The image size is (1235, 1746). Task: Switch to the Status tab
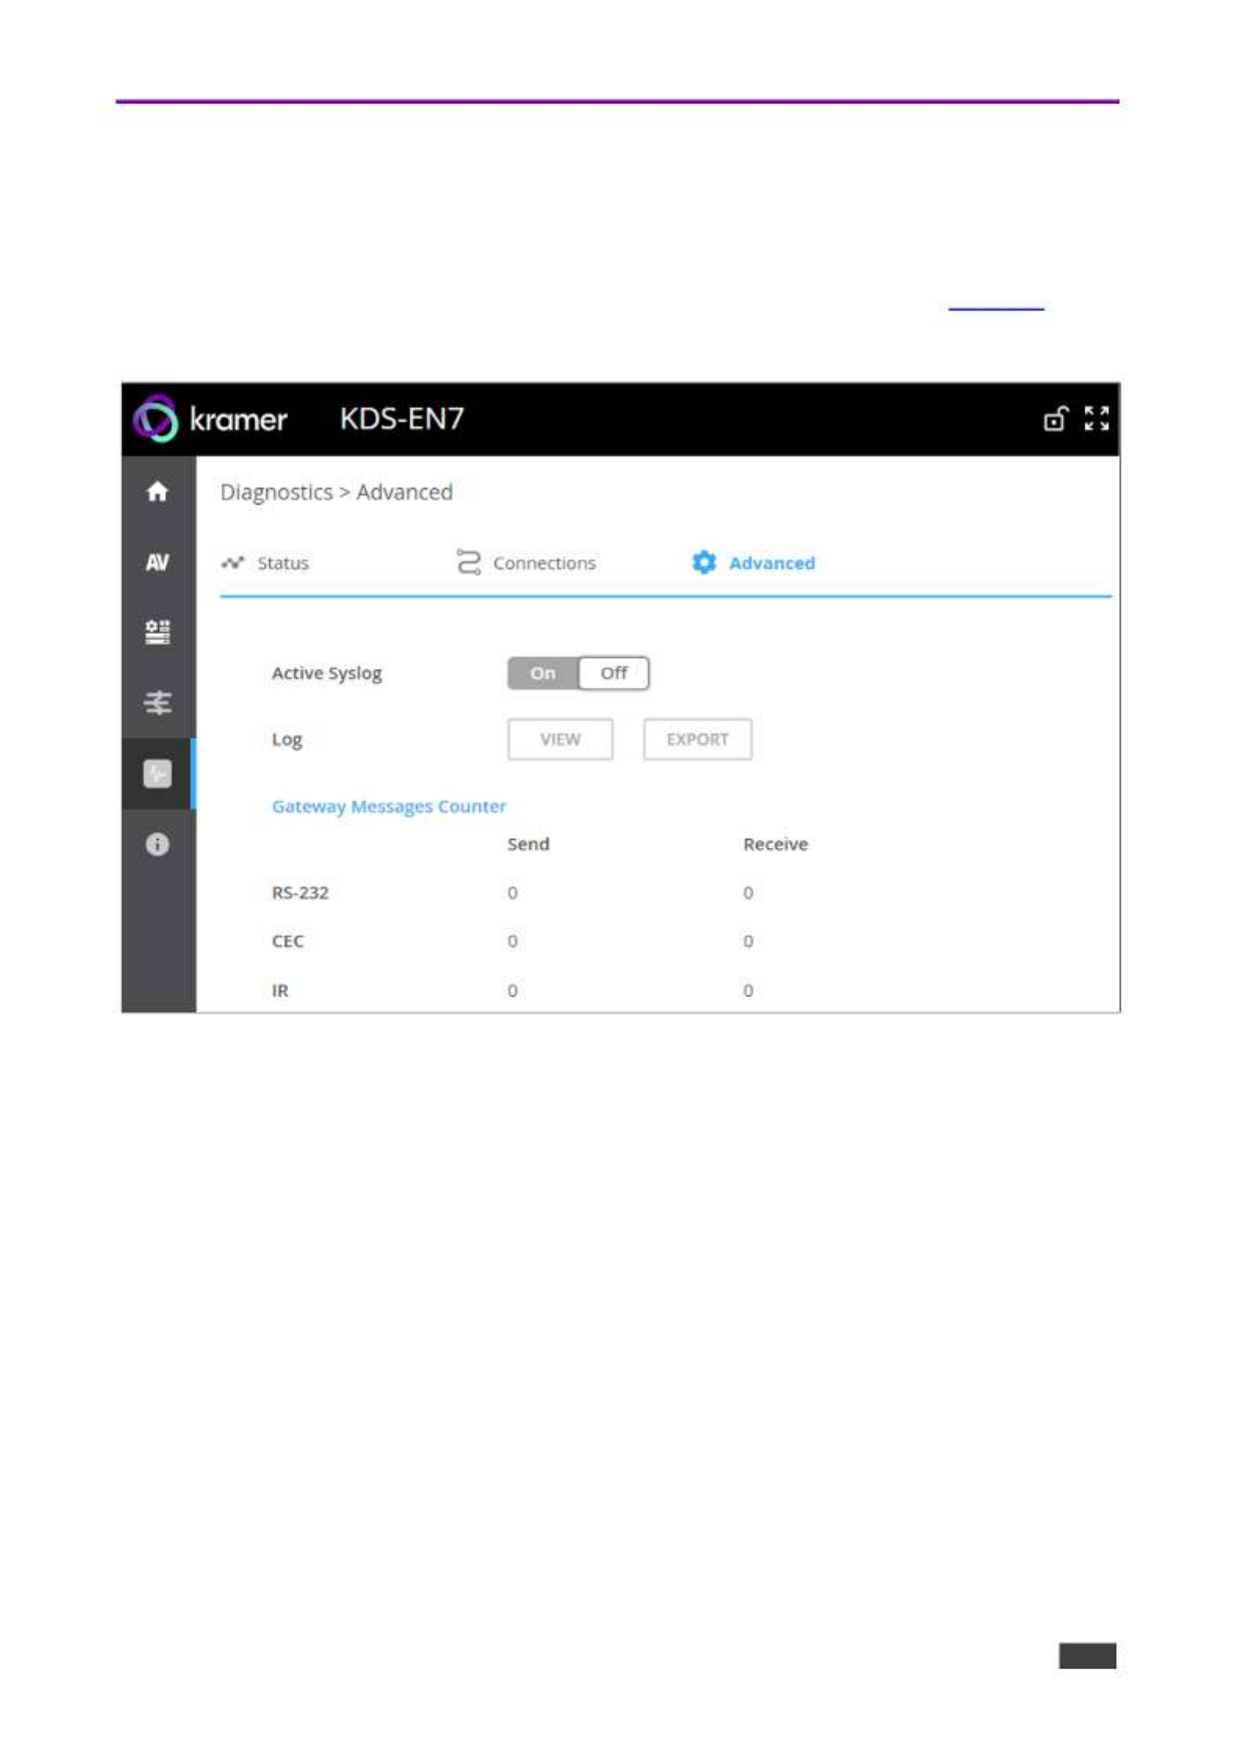point(265,563)
